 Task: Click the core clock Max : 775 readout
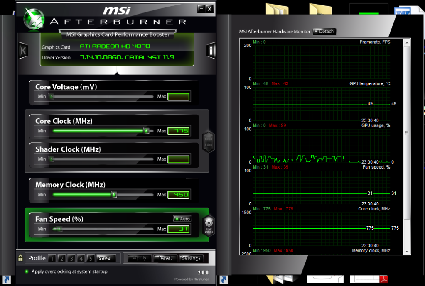[283, 209]
